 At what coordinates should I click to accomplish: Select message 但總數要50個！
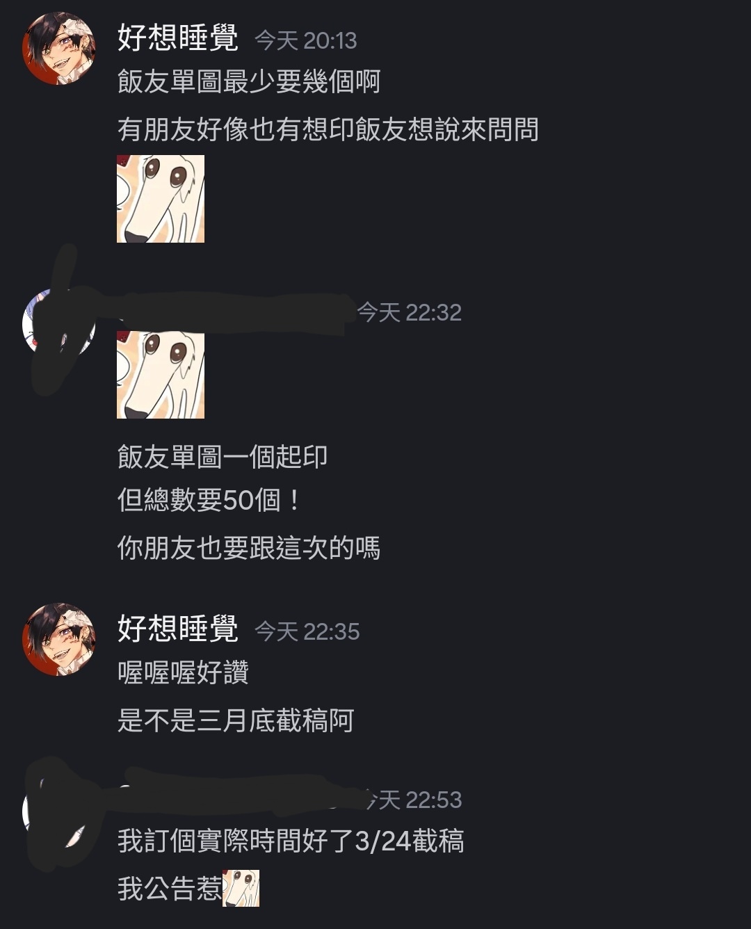pyautogui.click(x=209, y=500)
